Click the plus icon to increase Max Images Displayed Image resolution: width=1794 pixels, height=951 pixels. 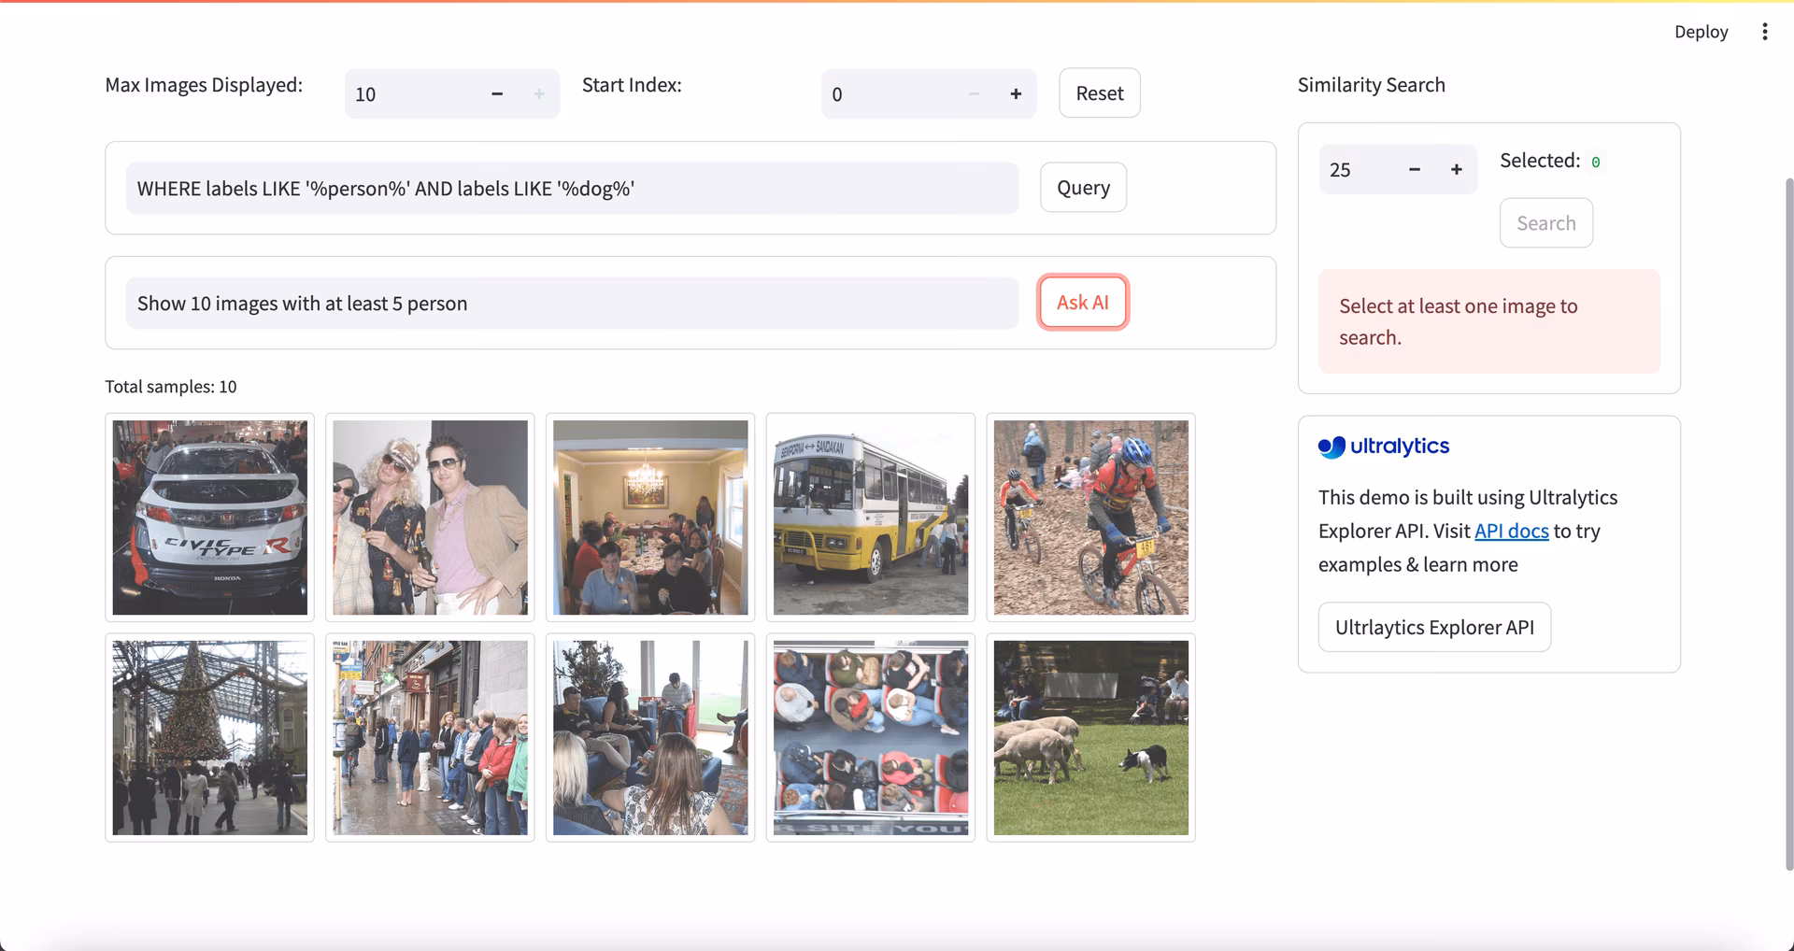pyautogui.click(x=538, y=93)
